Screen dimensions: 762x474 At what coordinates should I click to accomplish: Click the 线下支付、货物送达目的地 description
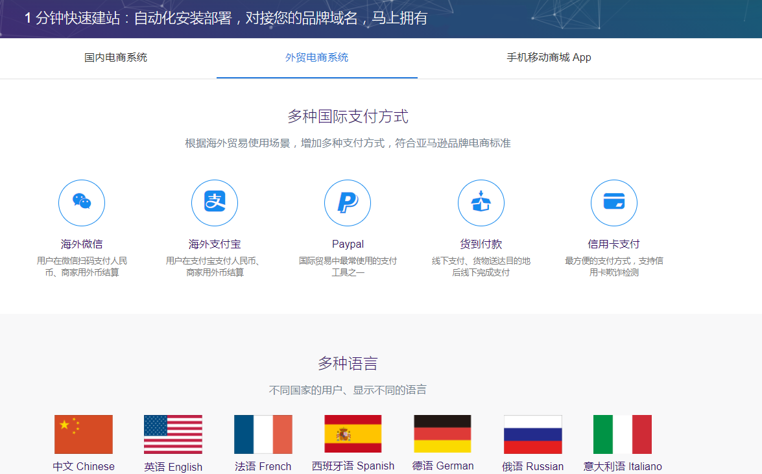pyautogui.click(x=481, y=267)
